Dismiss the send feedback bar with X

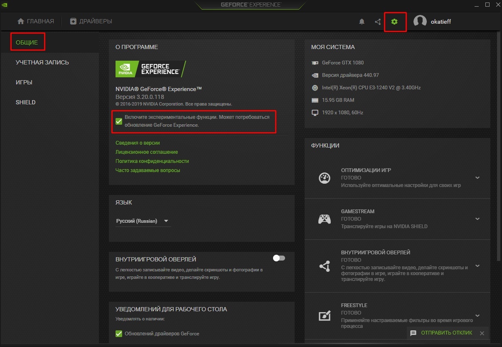tap(482, 333)
